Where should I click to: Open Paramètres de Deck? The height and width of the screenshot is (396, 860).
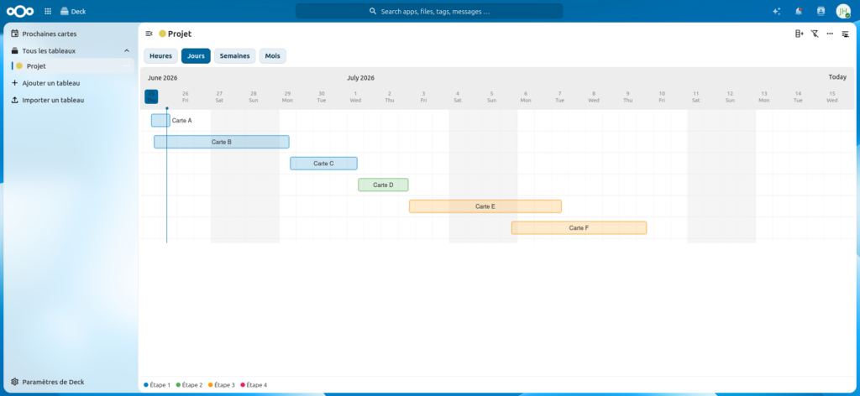69,382
